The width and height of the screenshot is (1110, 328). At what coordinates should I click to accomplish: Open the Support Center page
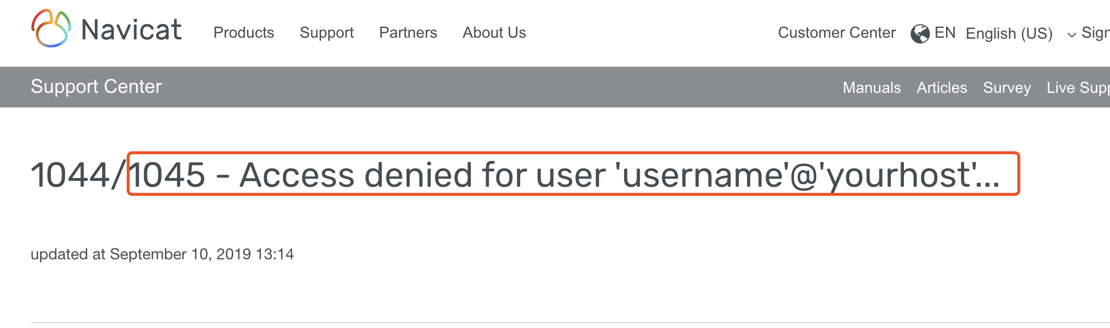tap(95, 87)
